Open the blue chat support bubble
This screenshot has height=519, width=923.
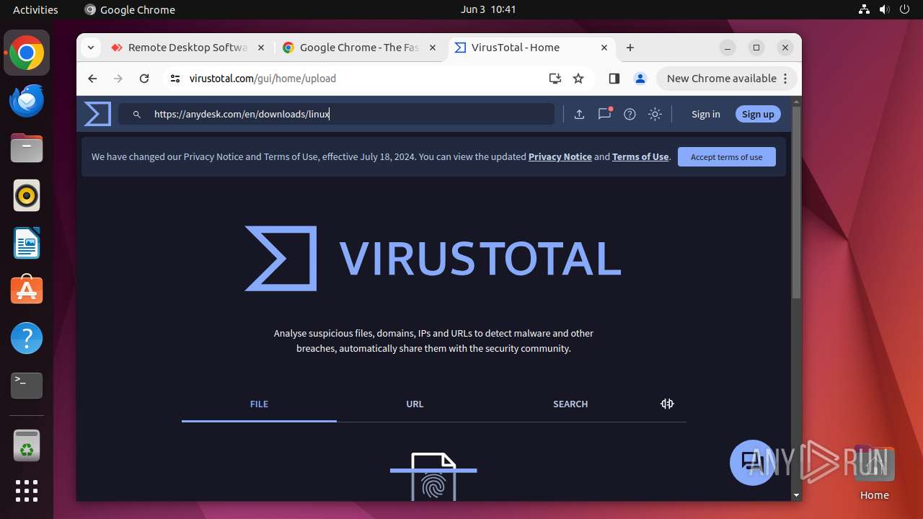[752, 462]
